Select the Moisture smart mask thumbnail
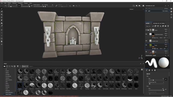Viewport: 173px width, 97px height. coord(20,86)
